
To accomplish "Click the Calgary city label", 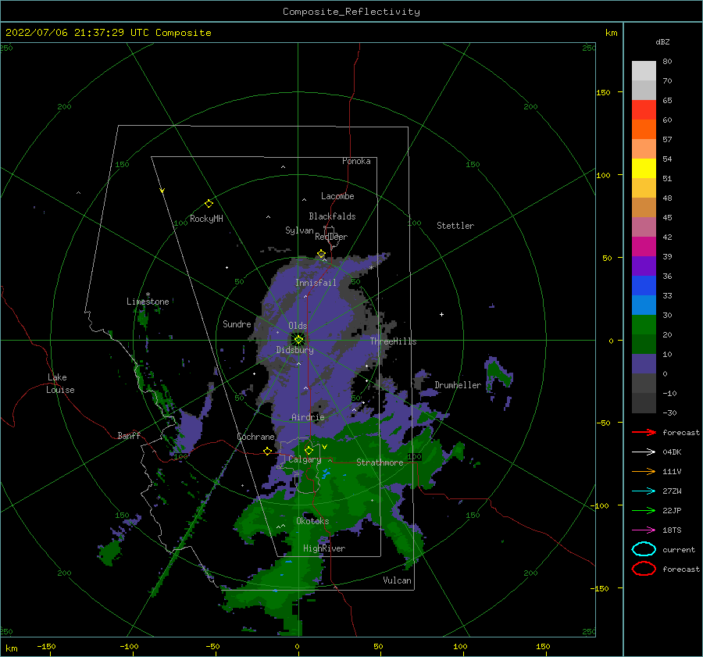I will click(305, 459).
